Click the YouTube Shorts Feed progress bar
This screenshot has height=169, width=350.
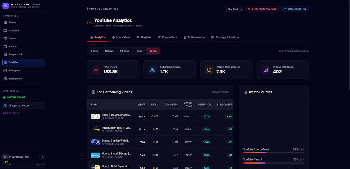pyautogui.click(x=274, y=153)
